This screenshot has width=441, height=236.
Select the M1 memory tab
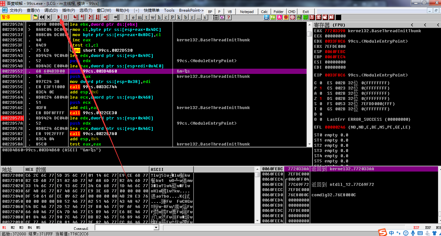coord(4,228)
